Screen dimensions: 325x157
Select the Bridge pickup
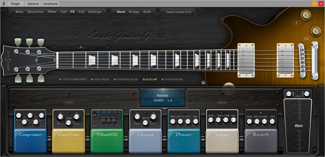coord(134,12)
